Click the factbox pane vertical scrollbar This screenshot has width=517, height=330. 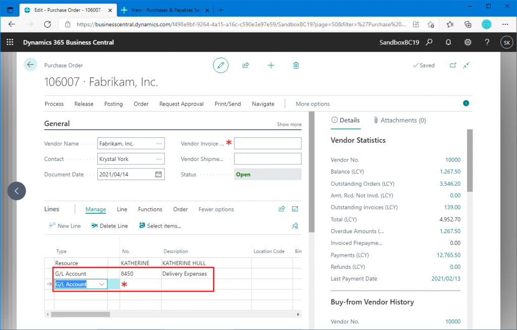click(470, 160)
